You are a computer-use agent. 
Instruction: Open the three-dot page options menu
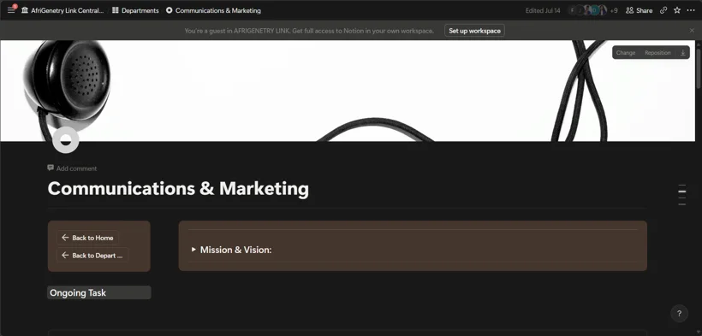(x=690, y=10)
